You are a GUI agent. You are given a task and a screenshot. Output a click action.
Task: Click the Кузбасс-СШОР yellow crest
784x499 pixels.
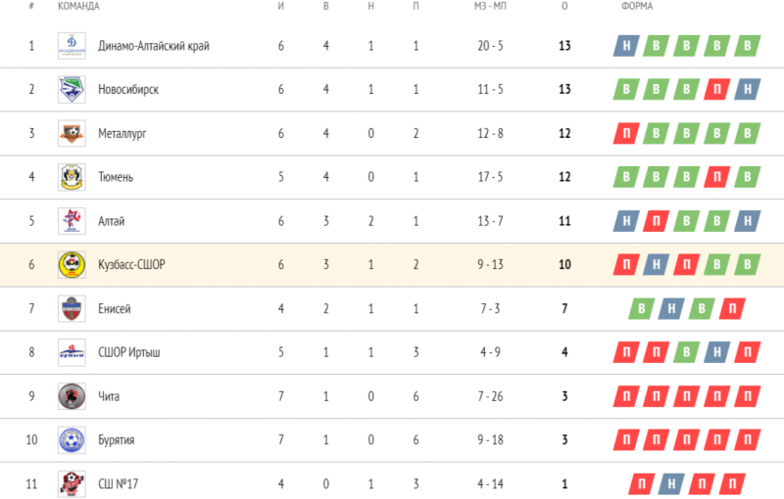point(72,265)
